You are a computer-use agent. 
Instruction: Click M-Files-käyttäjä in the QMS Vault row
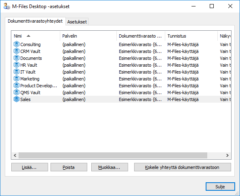point(183,93)
